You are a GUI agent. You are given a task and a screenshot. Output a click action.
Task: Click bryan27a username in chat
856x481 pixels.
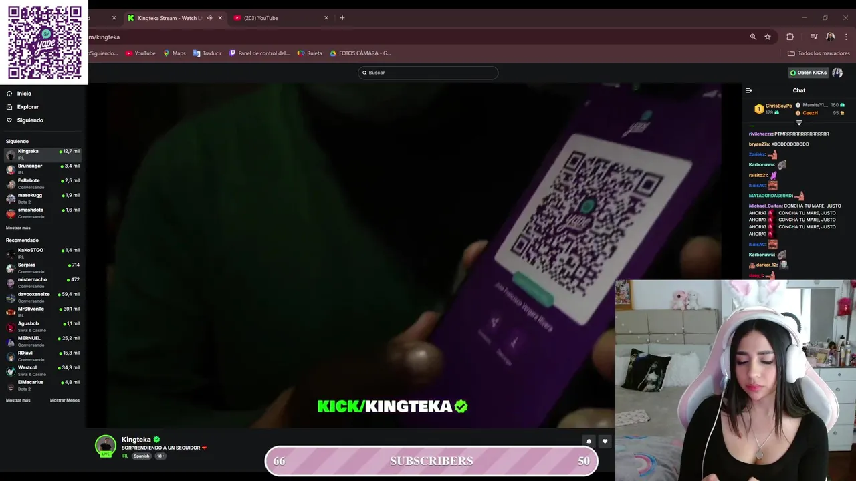[759, 144]
